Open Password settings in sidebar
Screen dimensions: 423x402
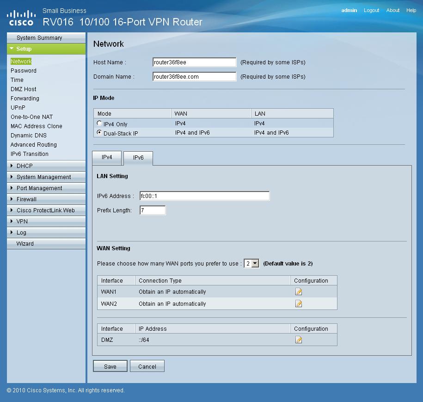[x=24, y=71]
